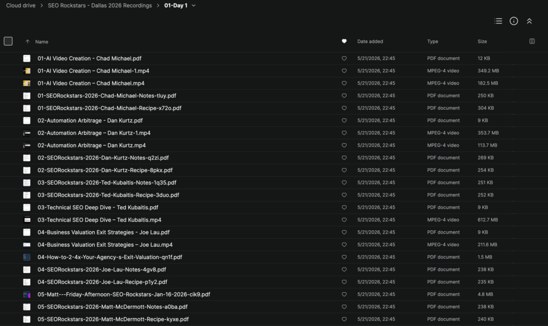Favorite 04-Business Valuation Exit Strategies – Joe Lau.mp4

(x=344, y=245)
